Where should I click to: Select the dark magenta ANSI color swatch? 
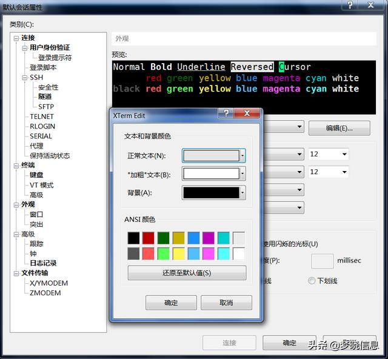209,238
